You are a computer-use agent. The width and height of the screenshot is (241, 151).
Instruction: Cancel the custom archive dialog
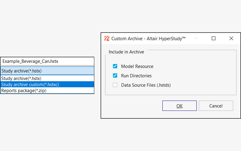216,106
